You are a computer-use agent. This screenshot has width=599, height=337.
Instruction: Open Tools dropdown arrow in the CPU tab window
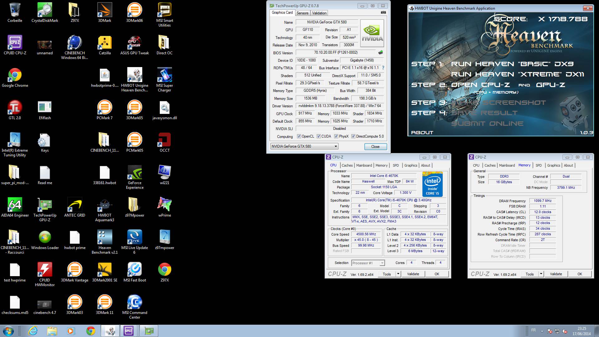(398, 274)
